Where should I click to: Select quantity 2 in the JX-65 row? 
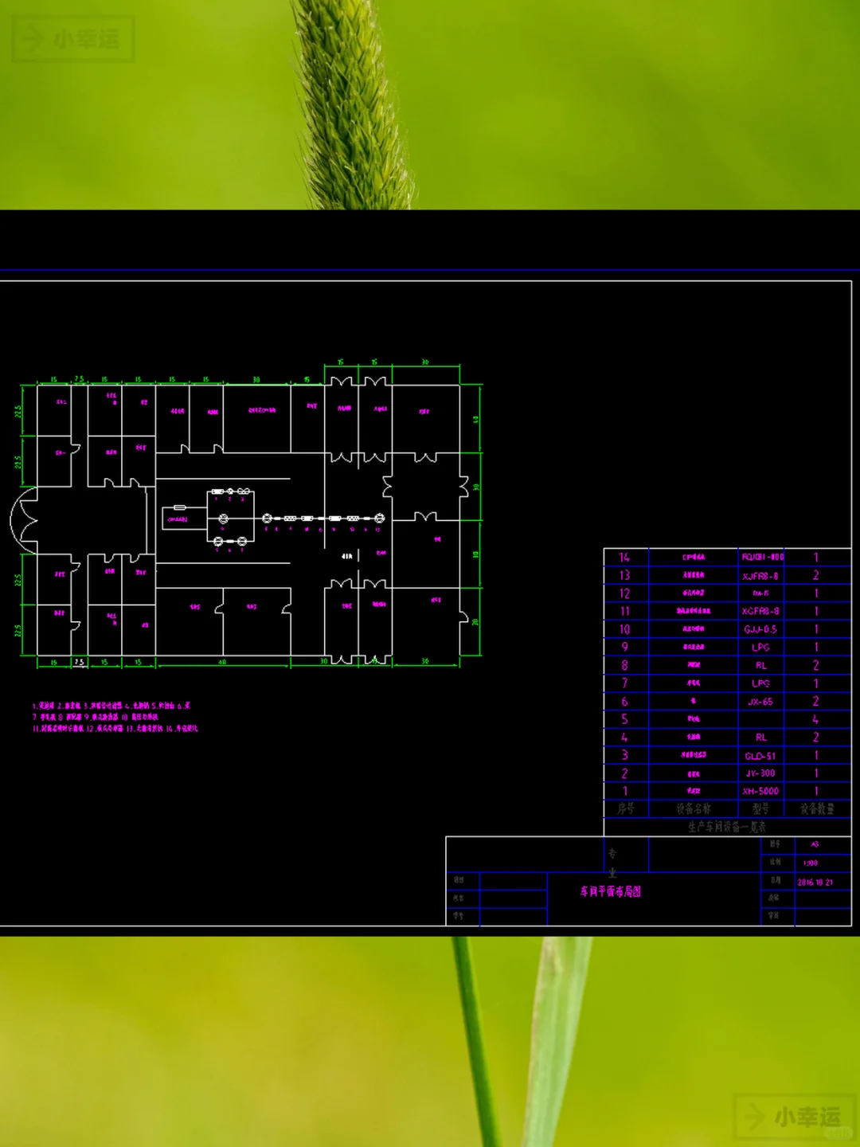point(815,702)
